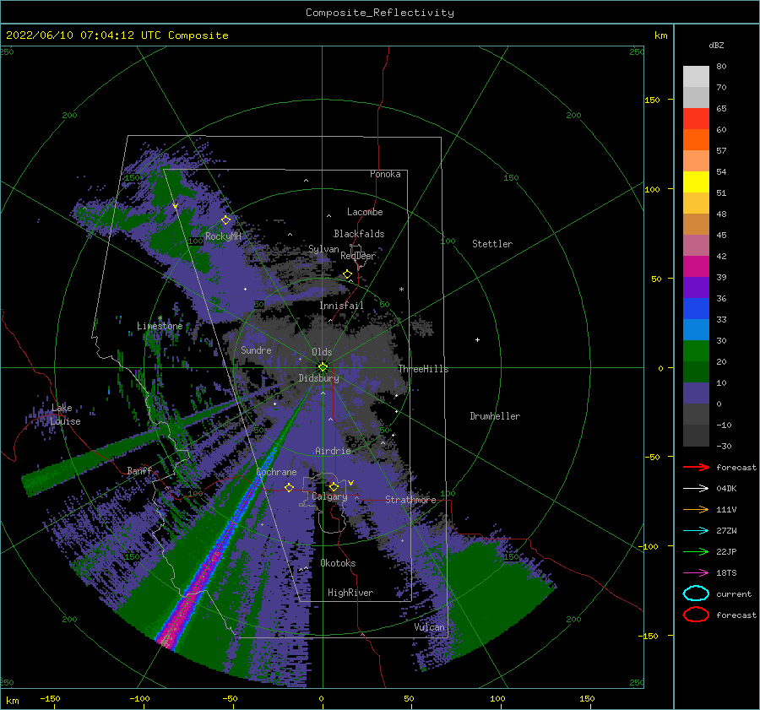Image resolution: width=760 pixels, height=710 pixels.
Task: Click the ThreeHills city label
Action: [x=424, y=369]
